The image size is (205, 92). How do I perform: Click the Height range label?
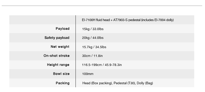click(58, 65)
